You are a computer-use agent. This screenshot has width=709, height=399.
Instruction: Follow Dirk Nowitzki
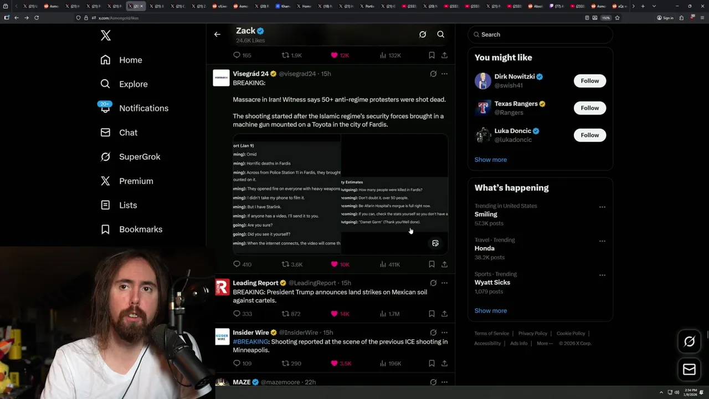590,81
